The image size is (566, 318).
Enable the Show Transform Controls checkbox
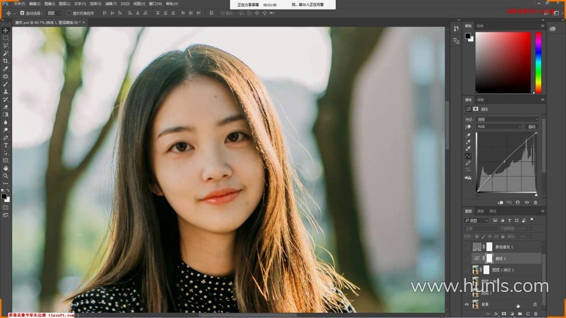[x=70, y=13]
